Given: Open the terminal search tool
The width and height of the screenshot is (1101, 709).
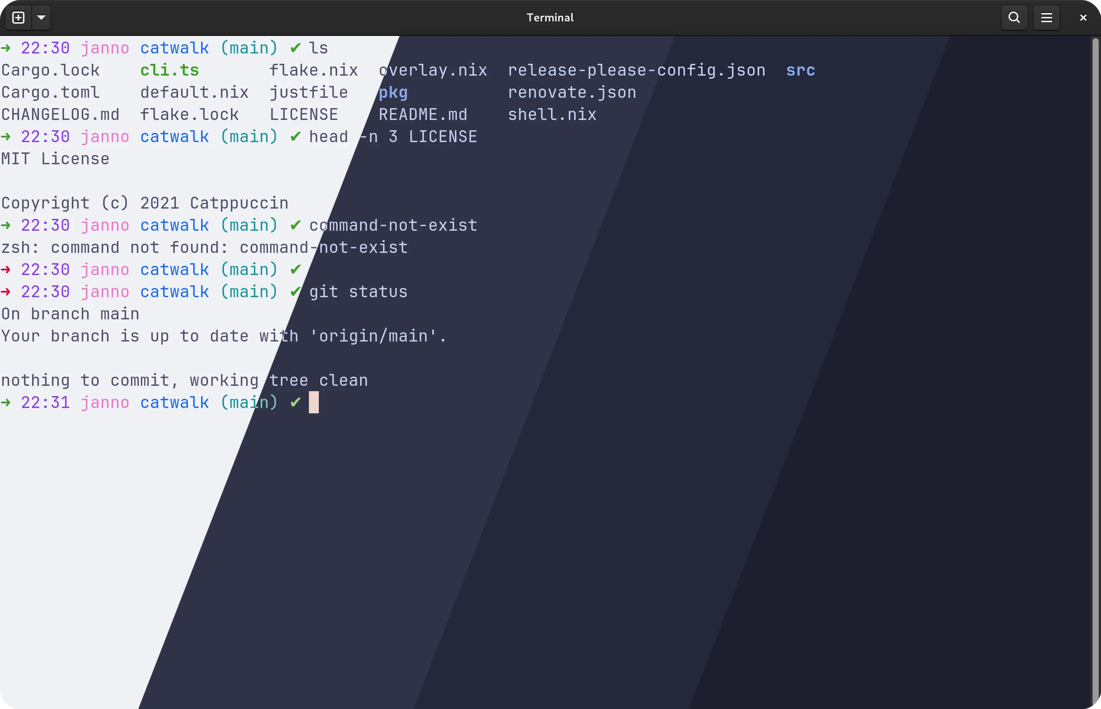Looking at the screenshot, I should coord(1014,18).
